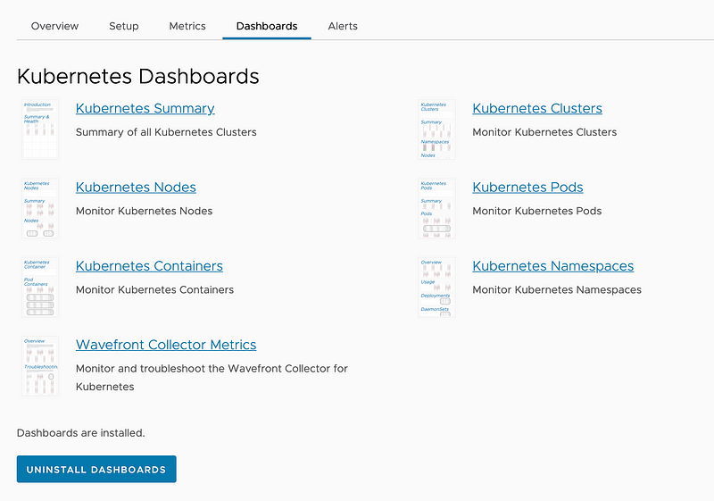Image resolution: width=714 pixels, height=501 pixels.
Task: Open the Kubernetes Nodes dashboard link
Action: pos(136,188)
